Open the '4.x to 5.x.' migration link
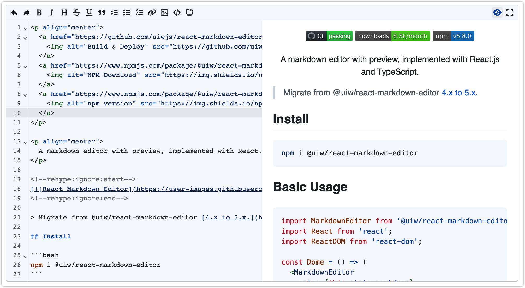Screen dimensions: 525x288 pyautogui.click(x=459, y=92)
